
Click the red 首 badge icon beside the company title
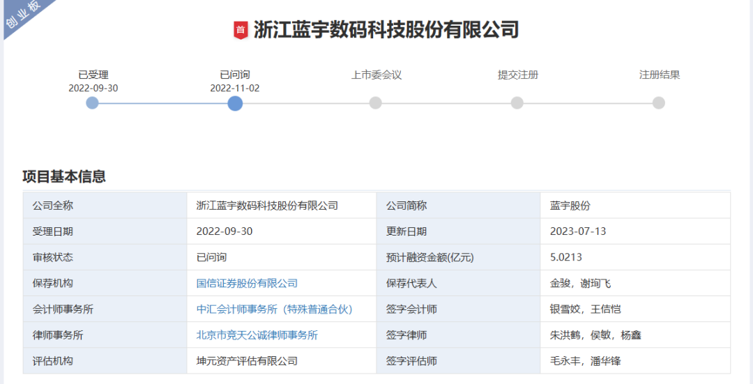point(241,30)
